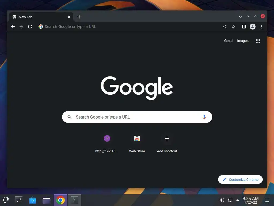Start voice search with the microphone

[x=204, y=117]
